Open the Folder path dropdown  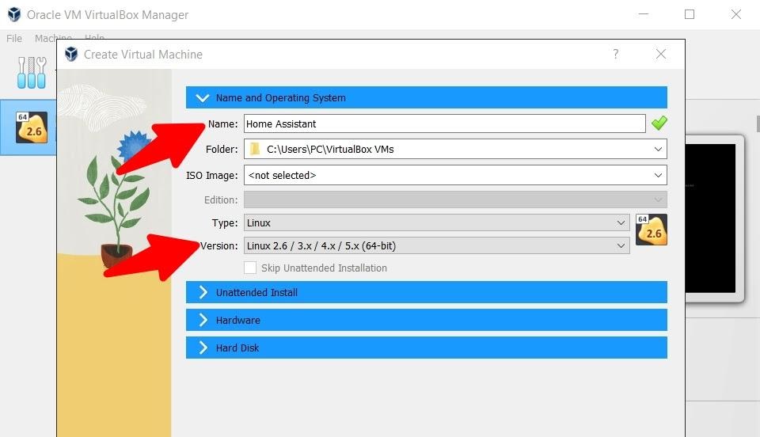(x=658, y=149)
